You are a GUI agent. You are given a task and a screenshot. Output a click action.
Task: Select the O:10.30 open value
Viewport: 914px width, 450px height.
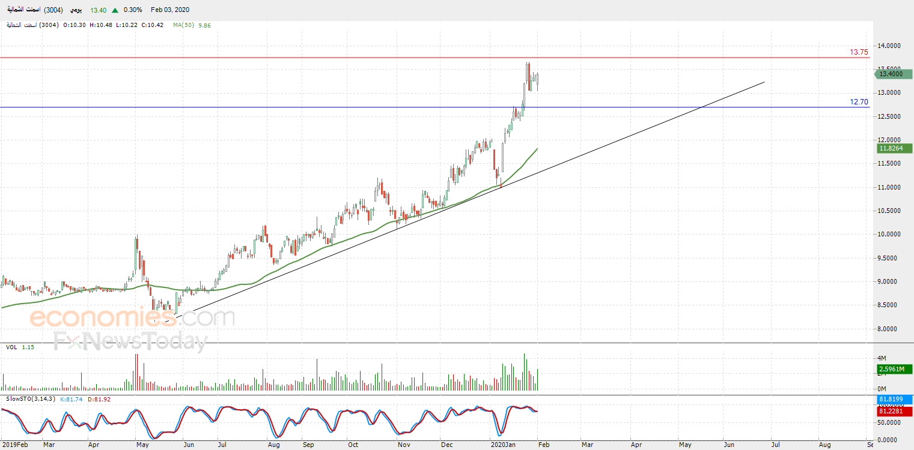tap(75, 25)
